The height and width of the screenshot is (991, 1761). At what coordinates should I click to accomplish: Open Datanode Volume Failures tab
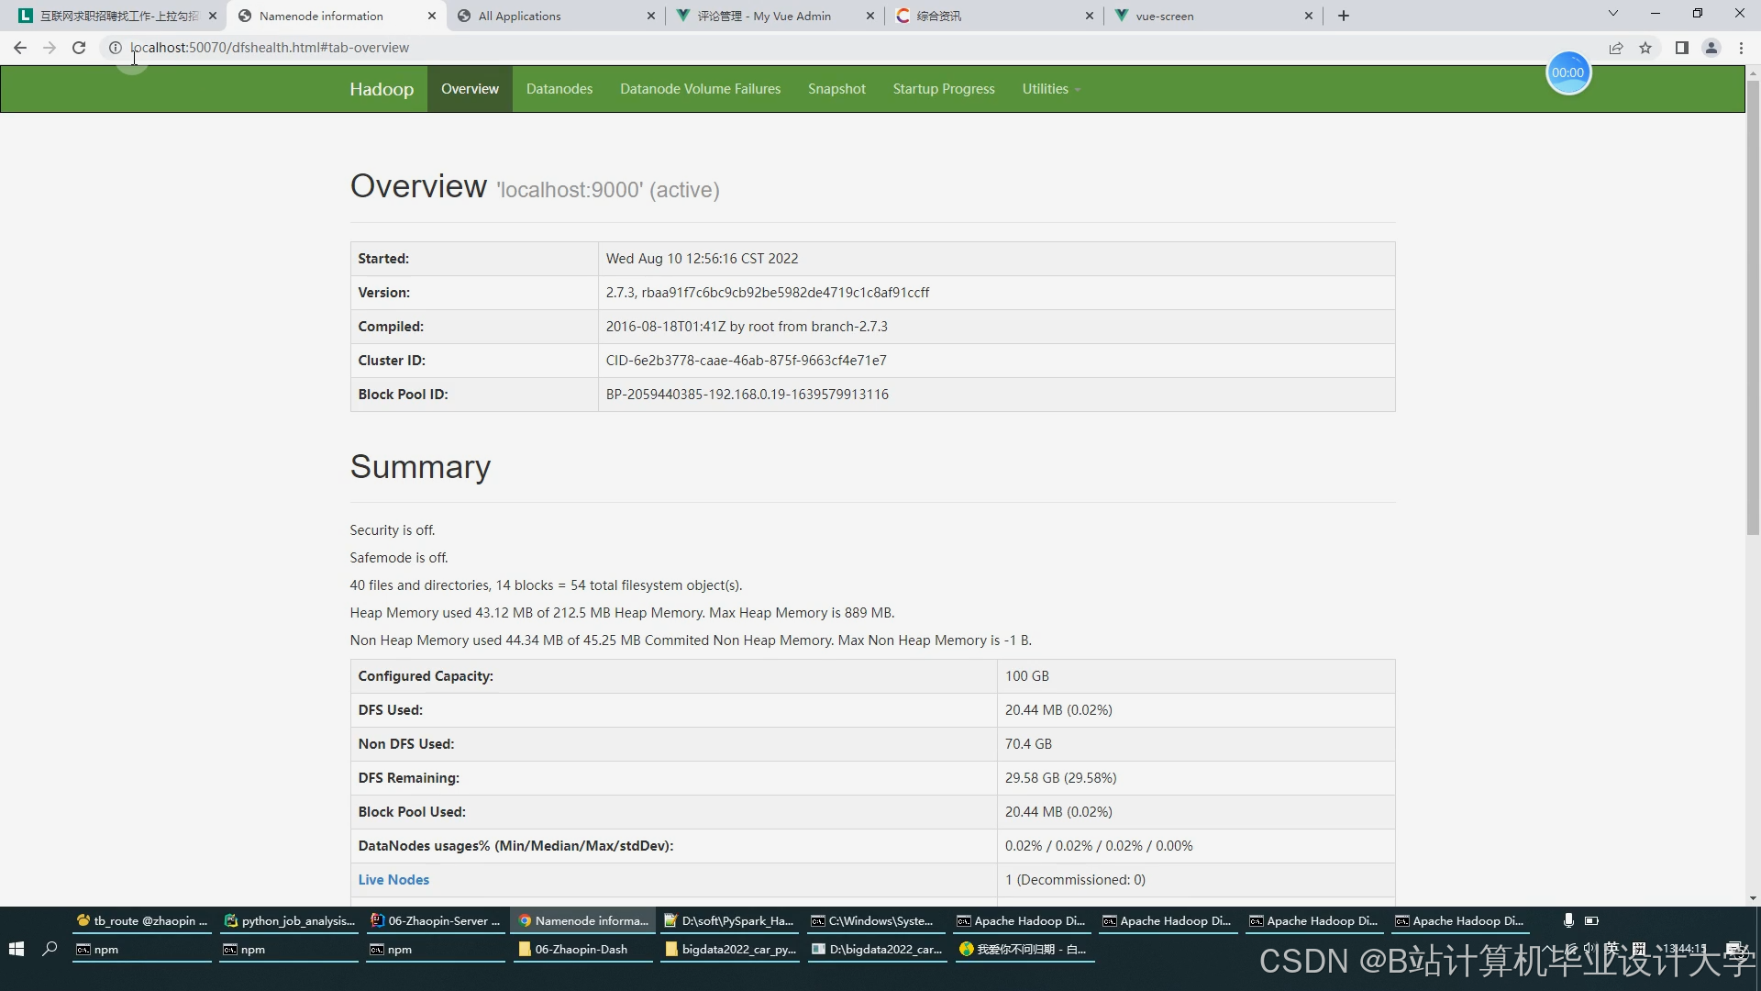click(700, 89)
